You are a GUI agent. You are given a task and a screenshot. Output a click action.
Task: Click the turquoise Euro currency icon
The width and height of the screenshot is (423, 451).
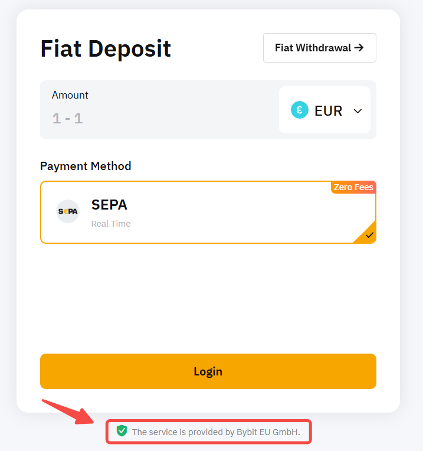300,110
